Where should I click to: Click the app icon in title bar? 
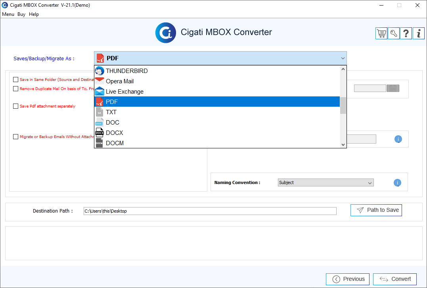[5, 5]
